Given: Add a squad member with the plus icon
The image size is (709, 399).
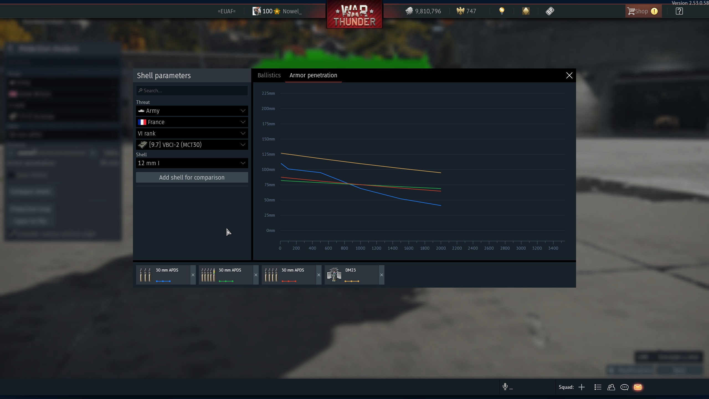Looking at the screenshot, I should [582, 387].
